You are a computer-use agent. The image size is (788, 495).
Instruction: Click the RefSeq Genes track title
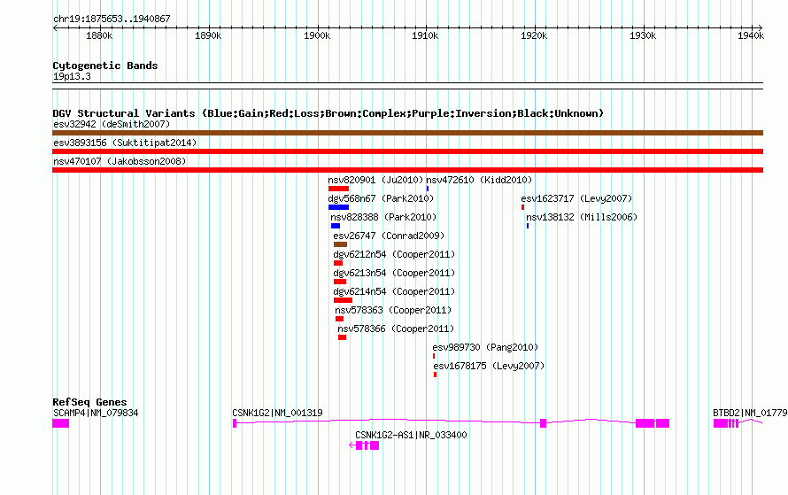point(89,402)
